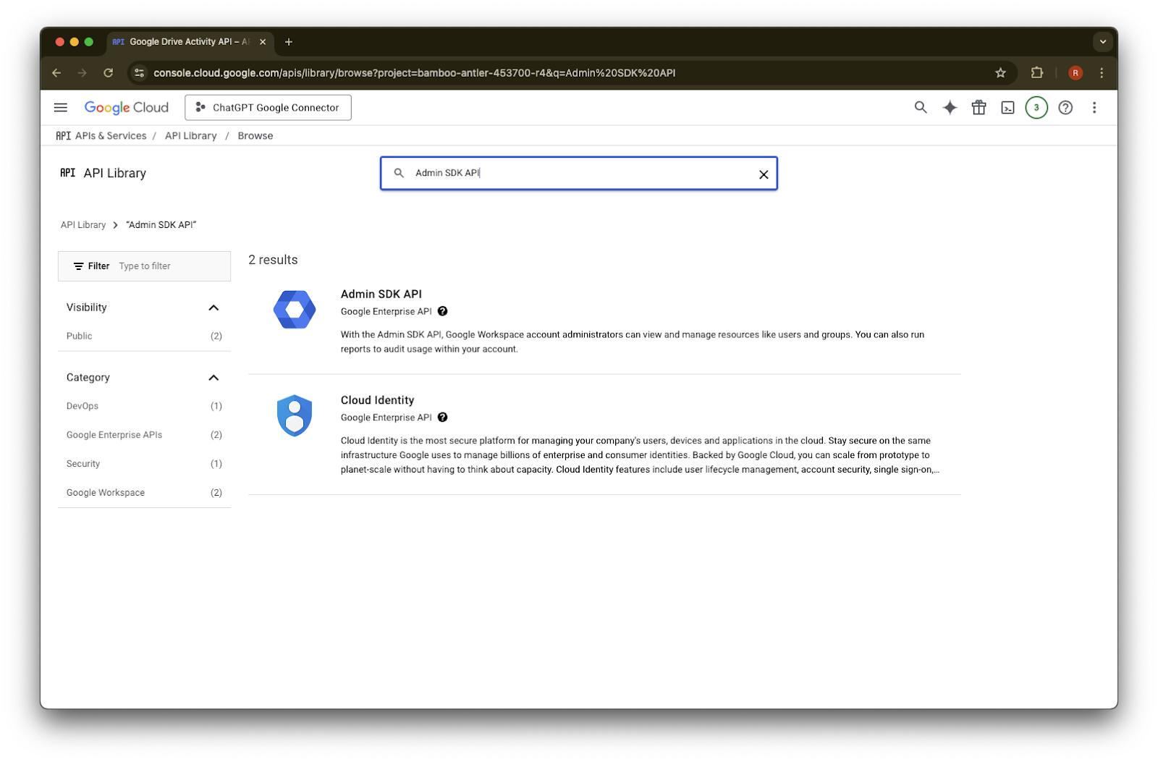
Task: Open browser extensions puzzle icon
Action: pyautogui.click(x=1037, y=73)
